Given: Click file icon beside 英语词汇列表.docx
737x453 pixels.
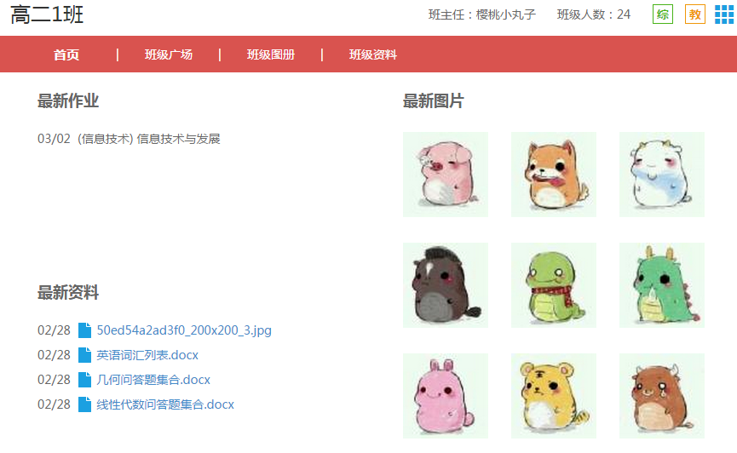Looking at the screenshot, I should [84, 355].
